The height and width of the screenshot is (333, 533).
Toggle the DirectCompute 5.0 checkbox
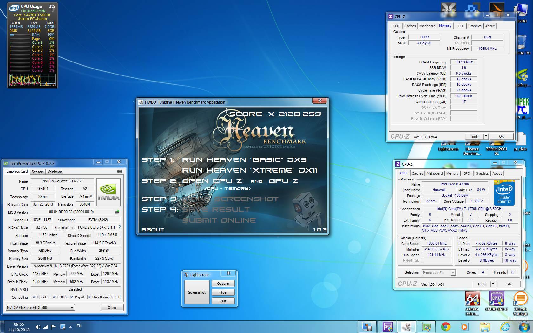pos(89,297)
